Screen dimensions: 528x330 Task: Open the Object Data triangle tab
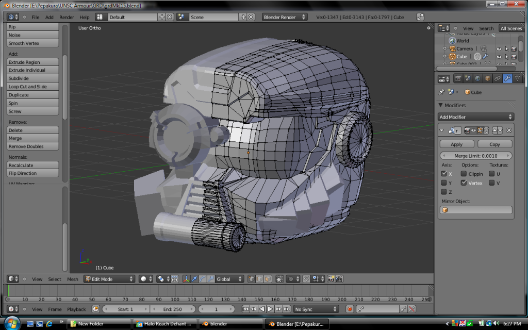pos(517,79)
